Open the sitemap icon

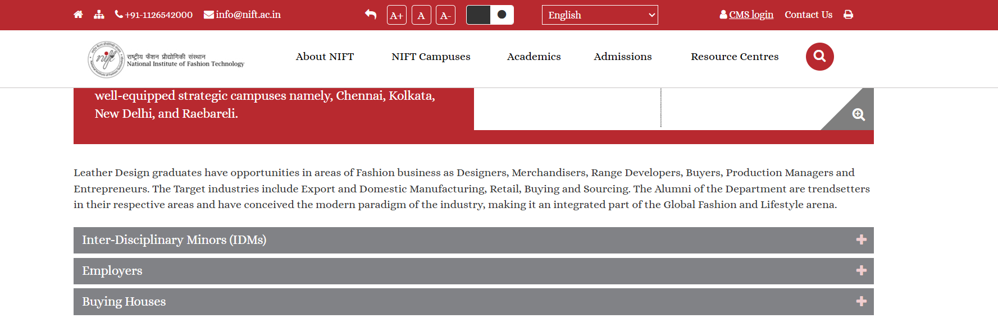point(99,15)
